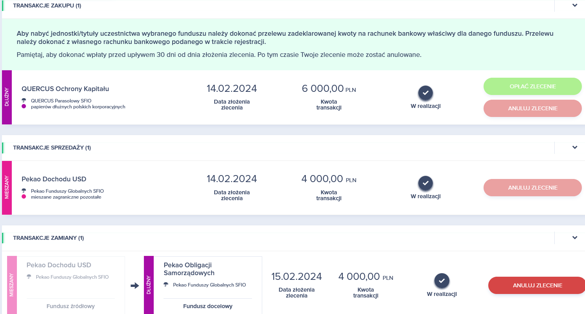Image resolution: width=585 pixels, height=314 pixels.
Task: Click the arrow between source and target fund
Action: coord(135,286)
